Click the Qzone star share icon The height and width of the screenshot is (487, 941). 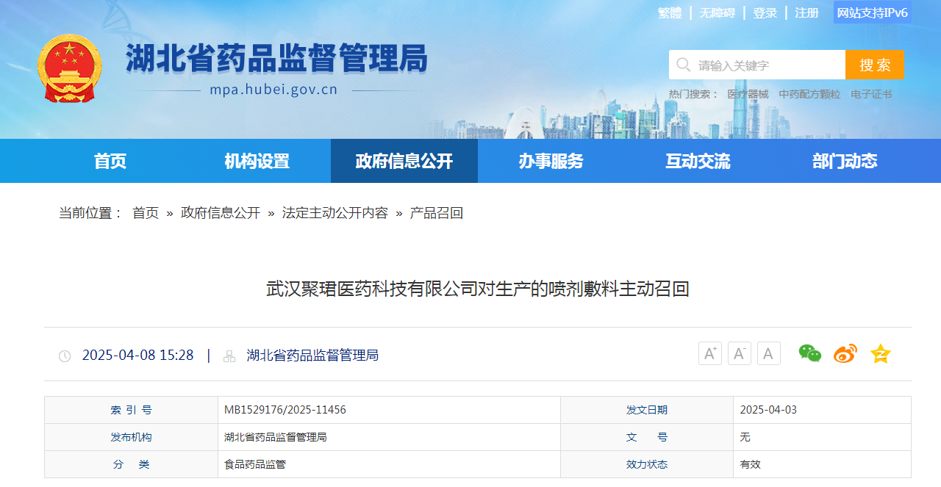point(880,354)
